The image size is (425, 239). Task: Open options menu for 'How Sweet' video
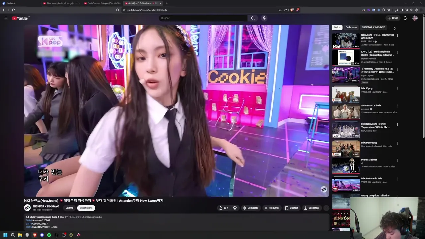pyautogui.click(x=397, y=35)
